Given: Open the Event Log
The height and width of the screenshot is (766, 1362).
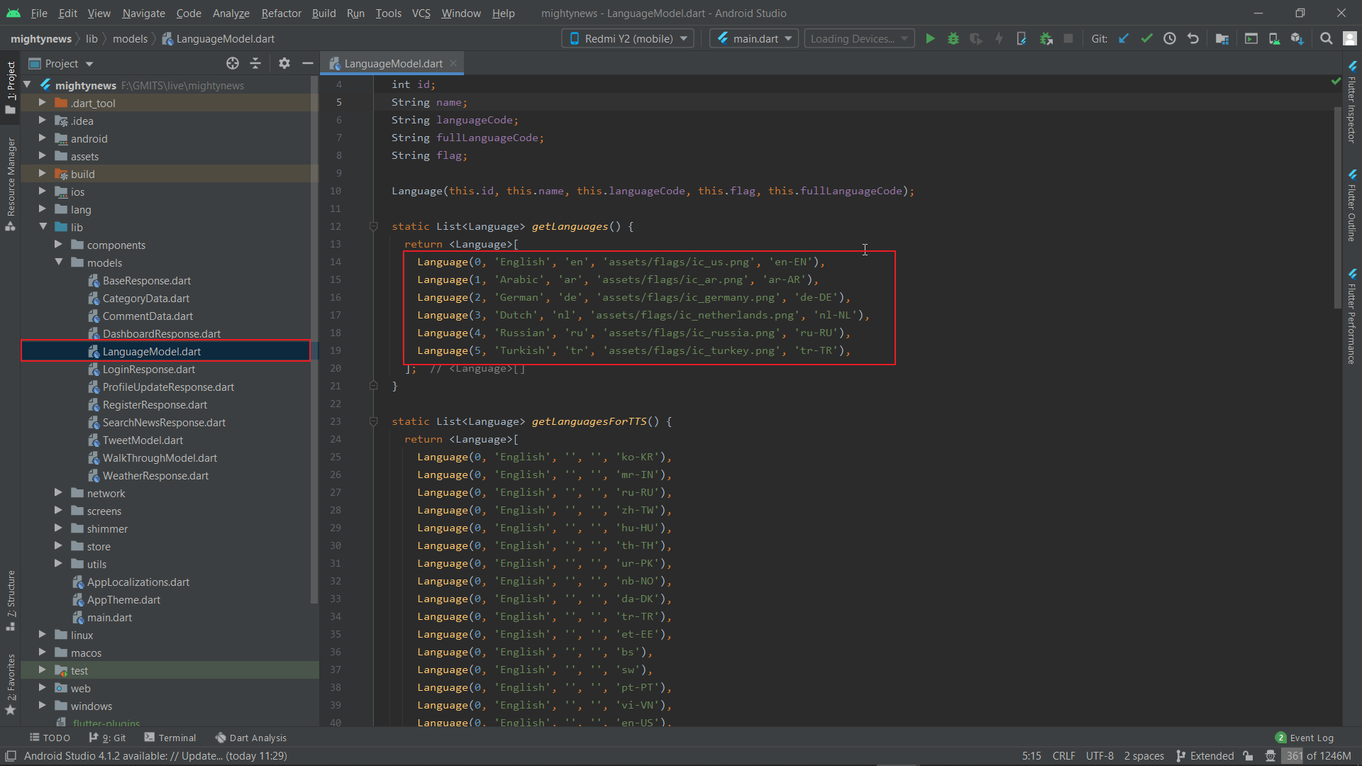Looking at the screenshot, I should tap(1305, 738).
